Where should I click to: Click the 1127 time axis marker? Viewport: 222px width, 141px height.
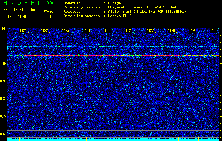coord(150,30)
